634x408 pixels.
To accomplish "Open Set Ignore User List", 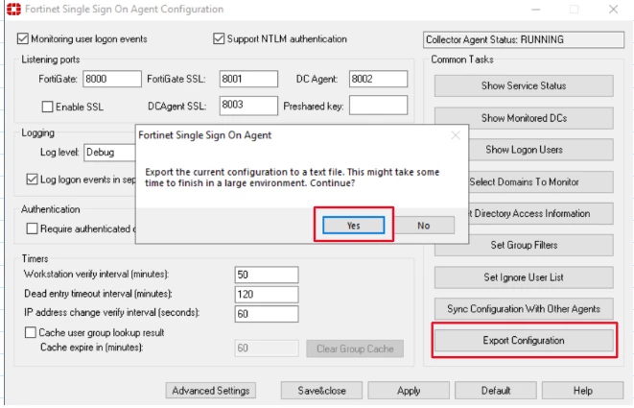I will click(x=524, y=277).
